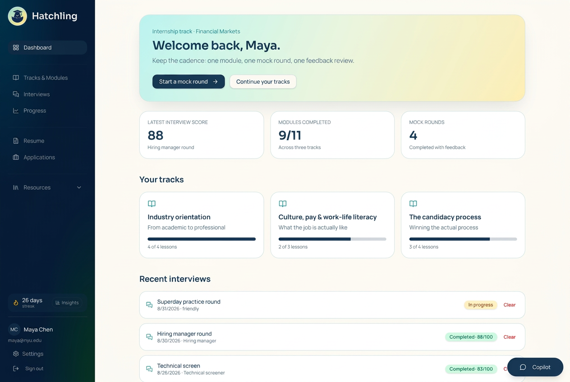This screenshot has height=382, width=570.
Task: Open the Technical screen interview title
Action: click(179, 366)
